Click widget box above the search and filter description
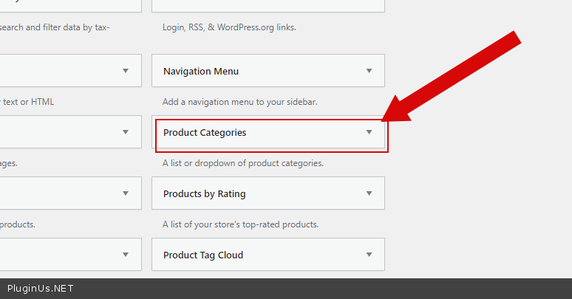Screen dimensions: 572x299 pos(70,5)
